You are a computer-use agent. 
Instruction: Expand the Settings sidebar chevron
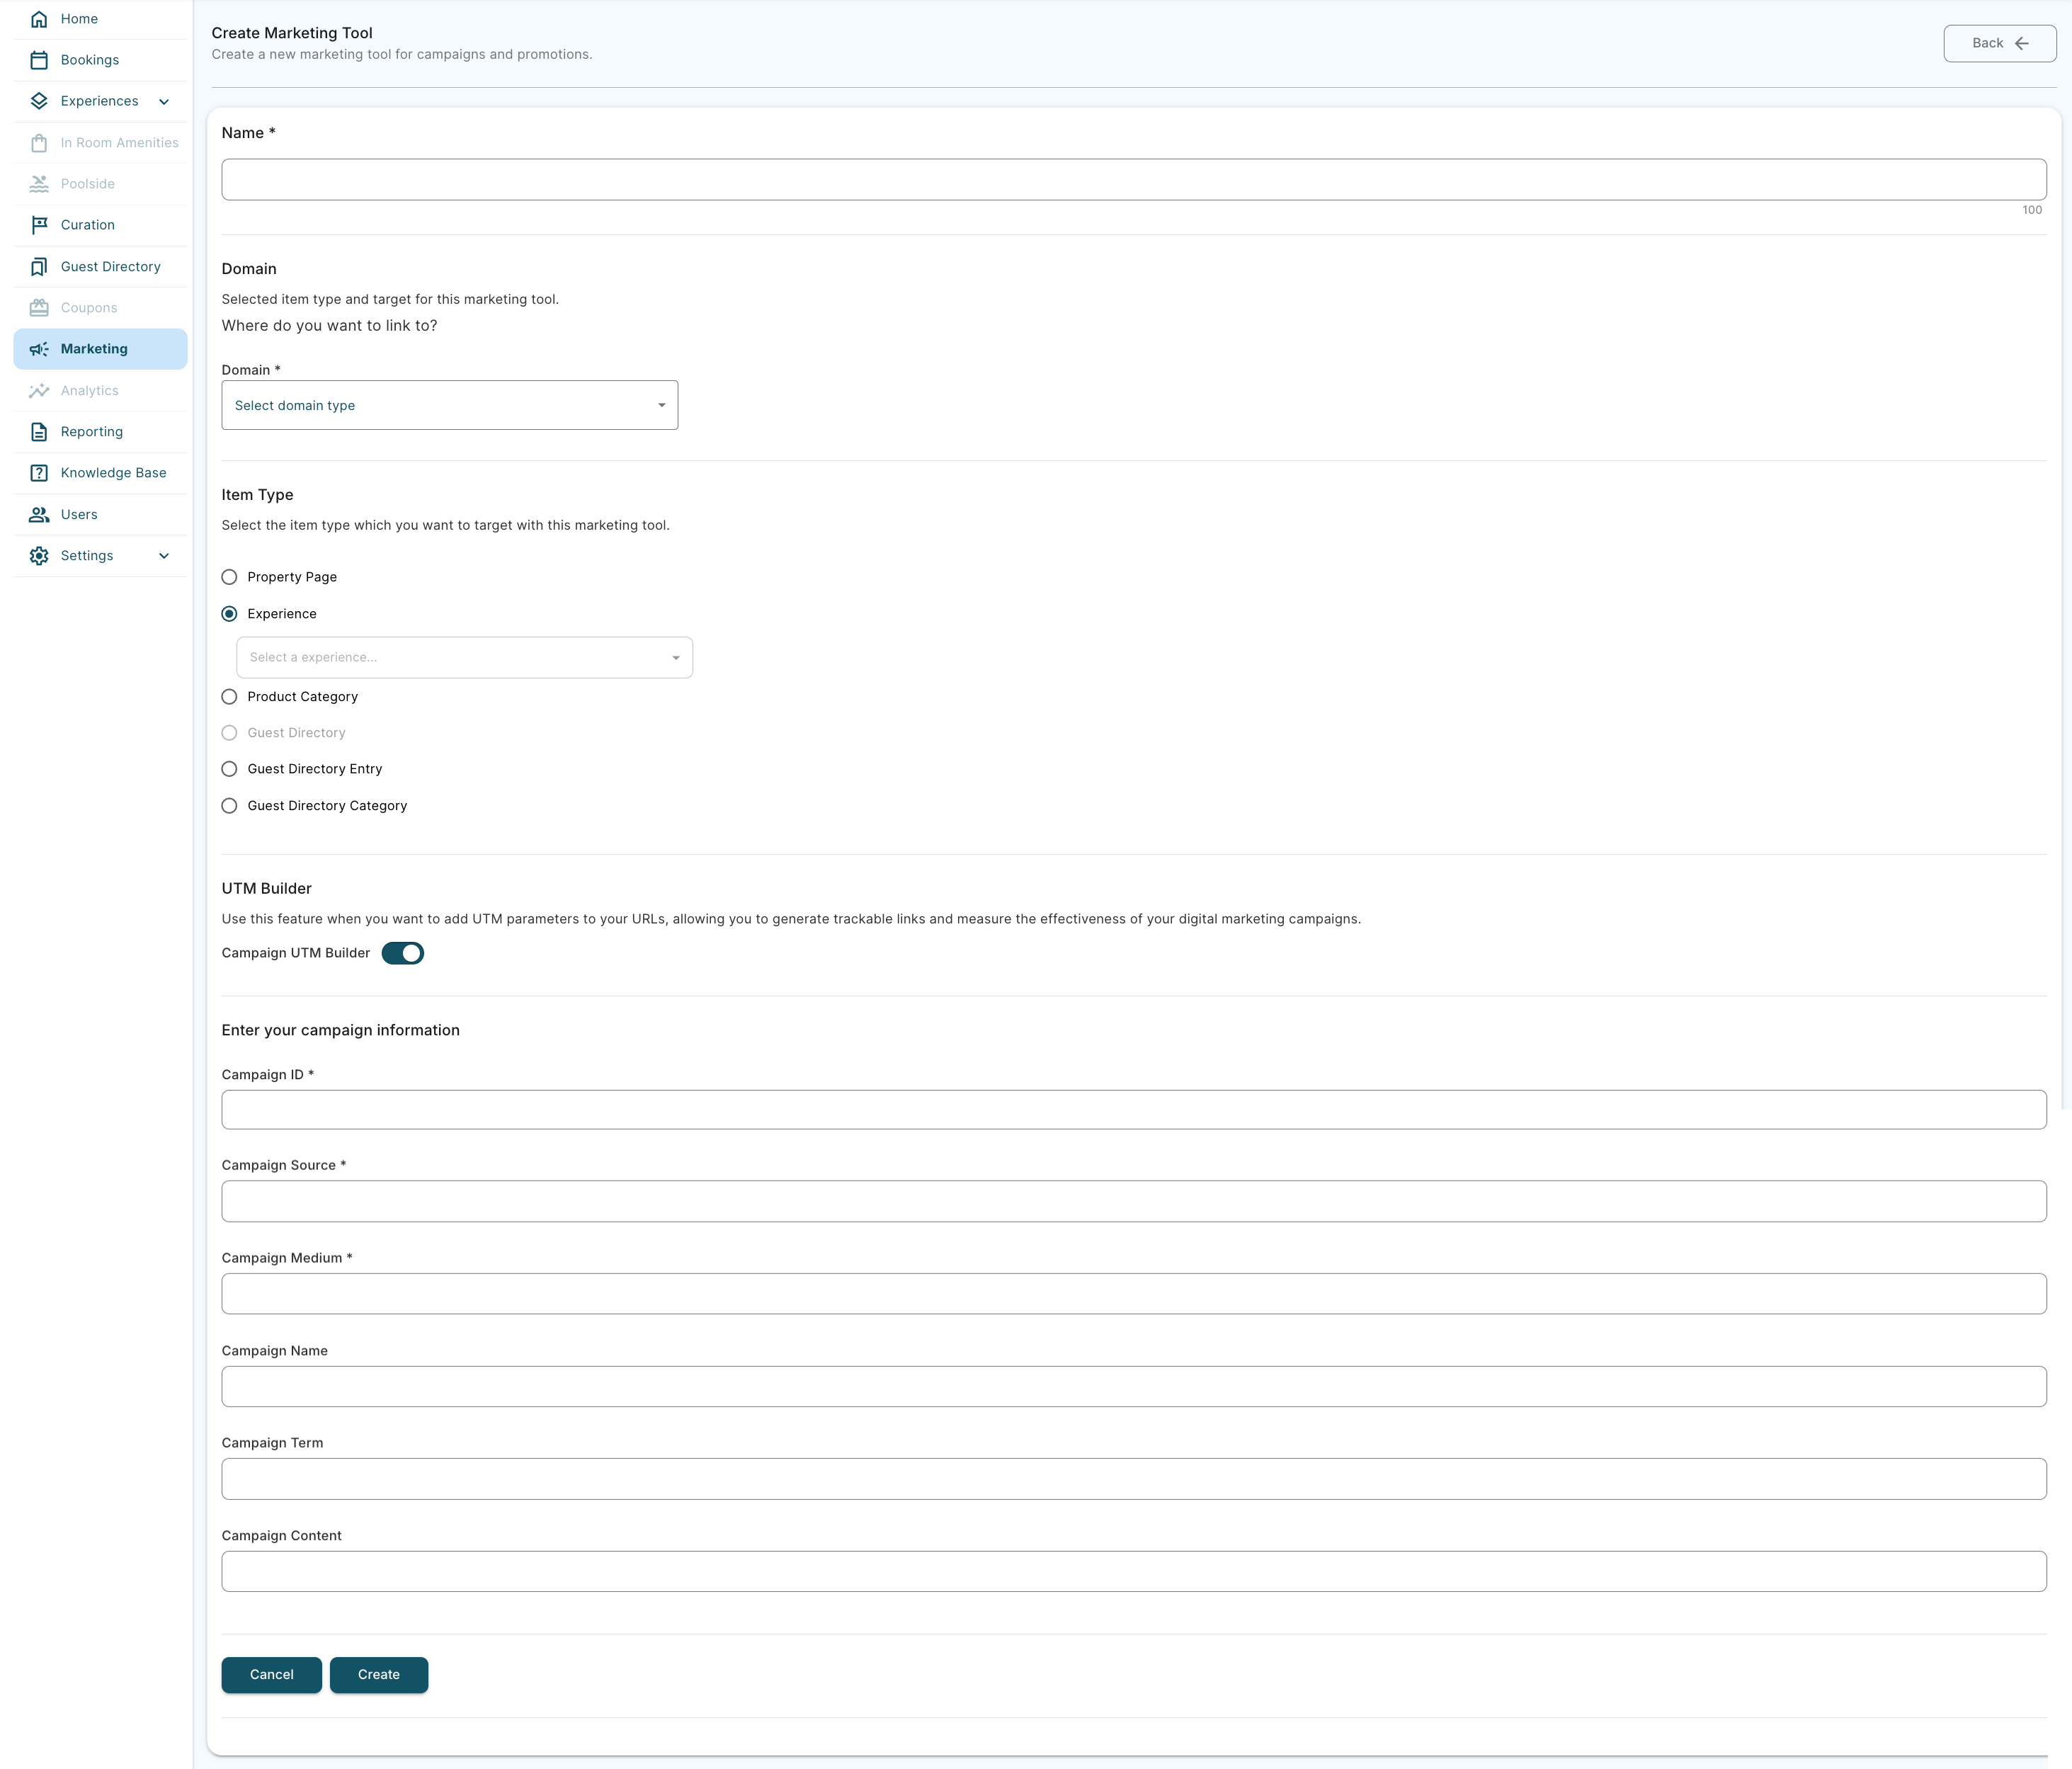[x=164, y=556]
